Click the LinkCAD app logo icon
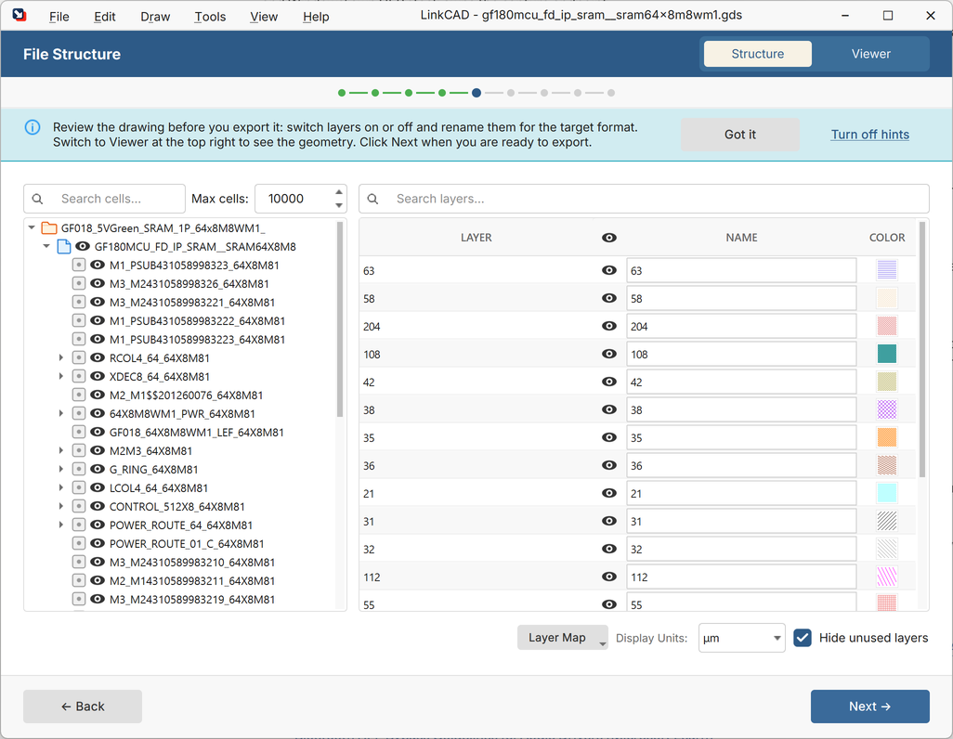 click(20, 15)
